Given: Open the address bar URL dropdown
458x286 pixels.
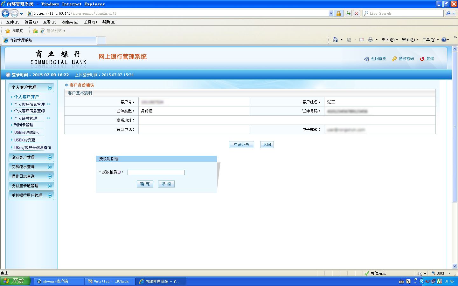Looking at the screenshot, I should point(331,13).
